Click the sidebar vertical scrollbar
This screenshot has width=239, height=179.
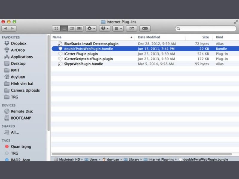pyautogui.click(x=49, y=83)
